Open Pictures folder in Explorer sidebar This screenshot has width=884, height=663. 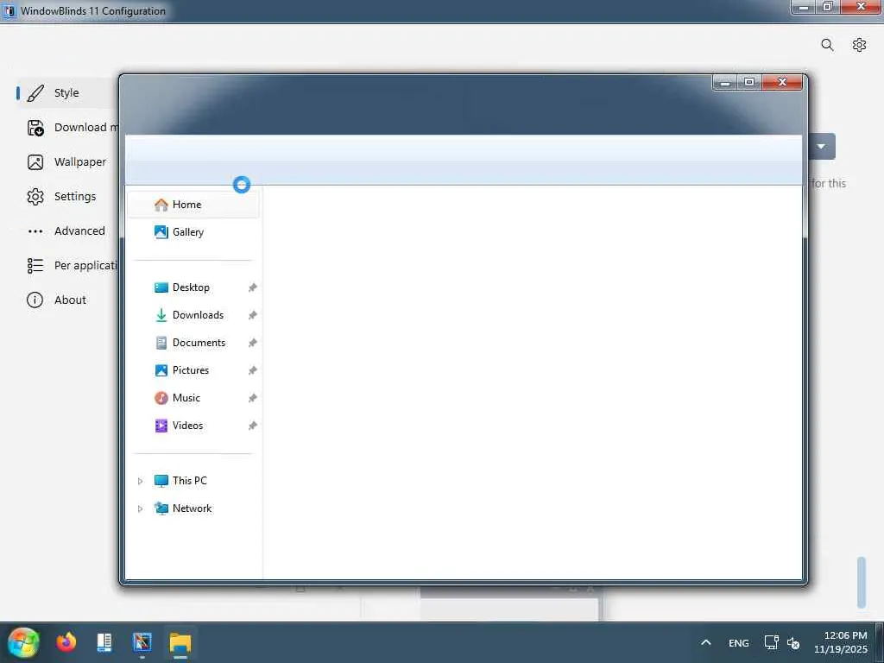193,370
